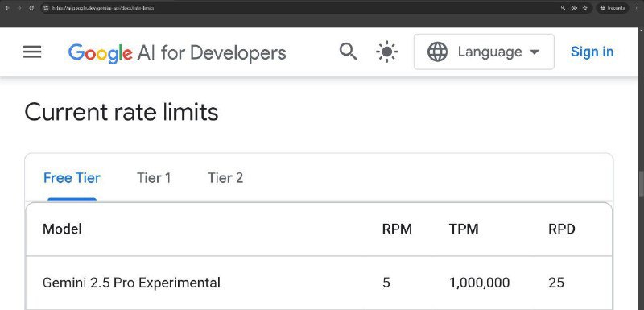644x310 pixels.
Task: Click the Sign in link
Action: (x=592, y=52)
